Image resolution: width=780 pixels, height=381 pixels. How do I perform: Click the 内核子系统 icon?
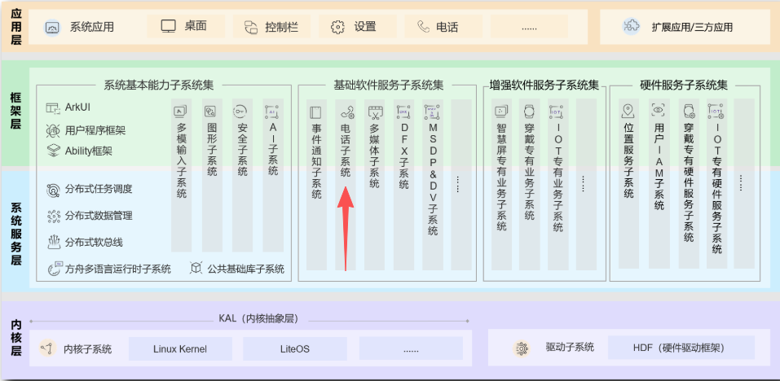coord(48,348)
